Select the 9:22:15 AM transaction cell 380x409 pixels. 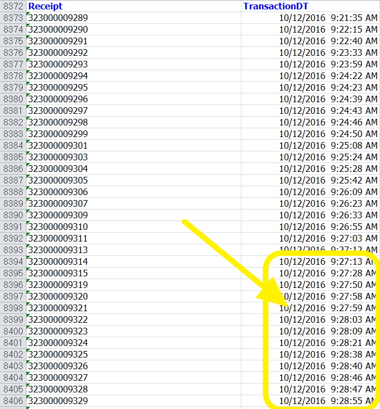click(310, 29)
